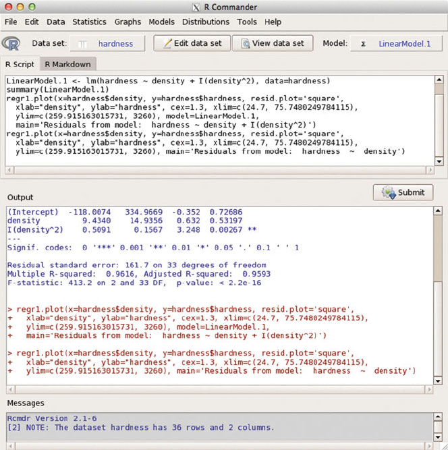The height and width of the screenshot is (450, 448).
Task: Click the NOTE about 36 rows message
Action: [x=140, y=427]
